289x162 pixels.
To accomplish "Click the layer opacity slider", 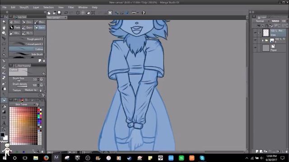I will click(275, 21).
